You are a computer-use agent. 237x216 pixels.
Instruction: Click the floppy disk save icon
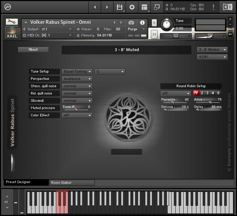click(x=119, y=7)
